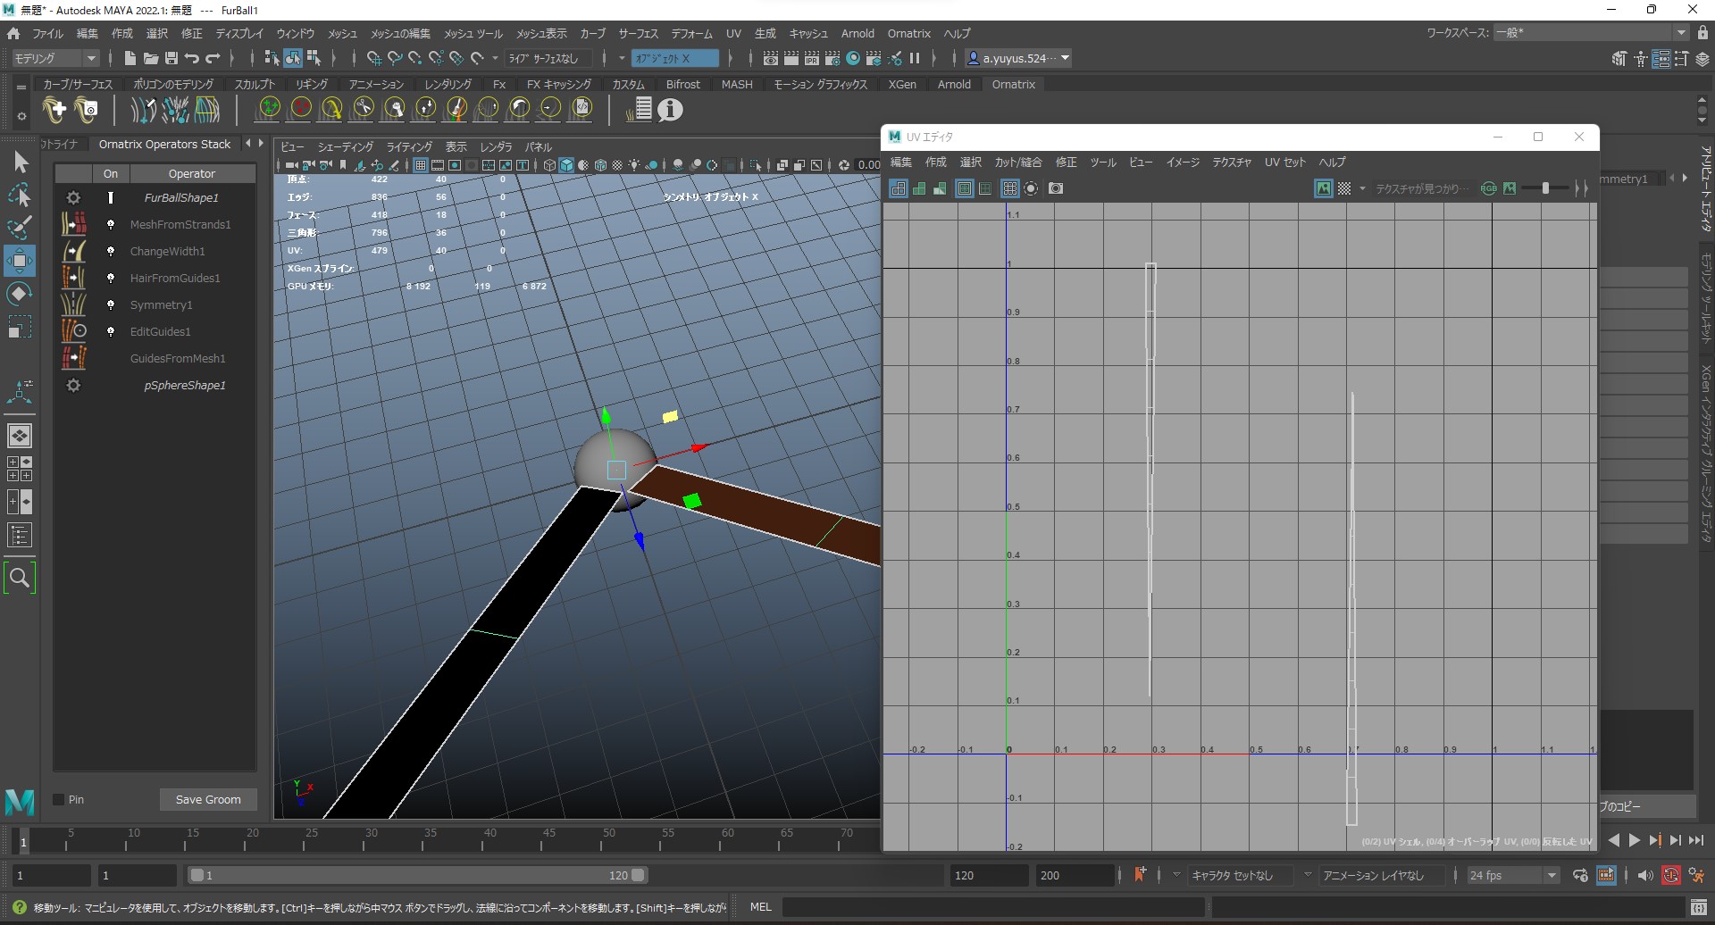Save the scene with the floppy disk icon
Screen dimensions: 1715x925
[171, 58]
